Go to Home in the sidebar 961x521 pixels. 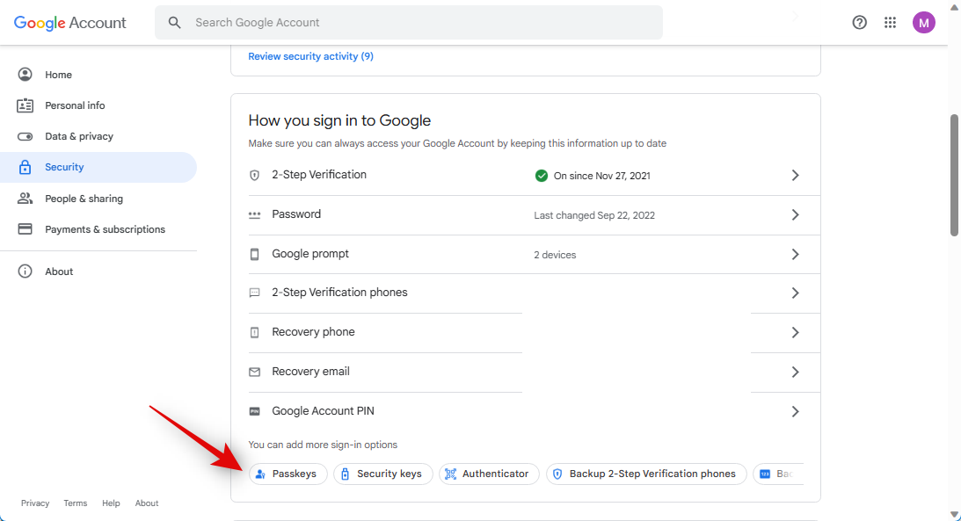coord(98,75)
